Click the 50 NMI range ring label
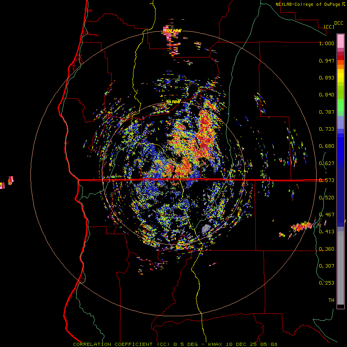Image resolution: width=347 pixels, height=347 pixels. click(173, 102)
